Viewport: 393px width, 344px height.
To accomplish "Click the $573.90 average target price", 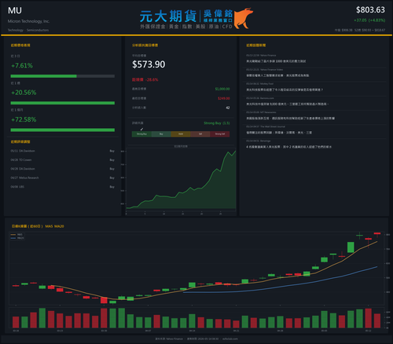I will point(149,64).
